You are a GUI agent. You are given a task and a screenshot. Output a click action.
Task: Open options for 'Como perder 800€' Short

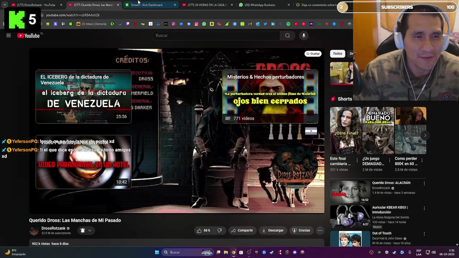422,161
